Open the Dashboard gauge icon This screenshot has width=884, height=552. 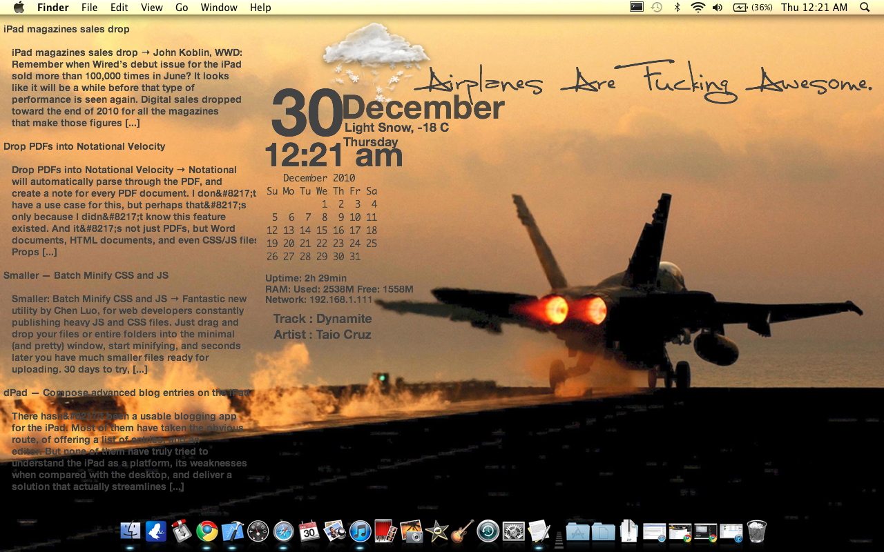click(258, 531)
